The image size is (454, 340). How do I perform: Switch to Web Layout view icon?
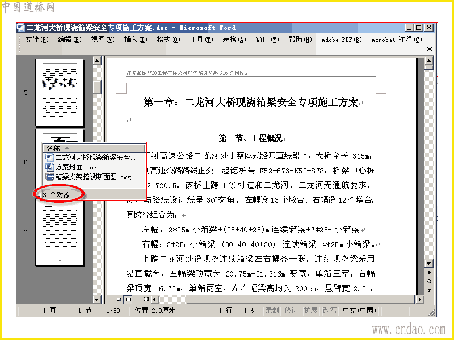pyautogui.click(x=119, y=299)
